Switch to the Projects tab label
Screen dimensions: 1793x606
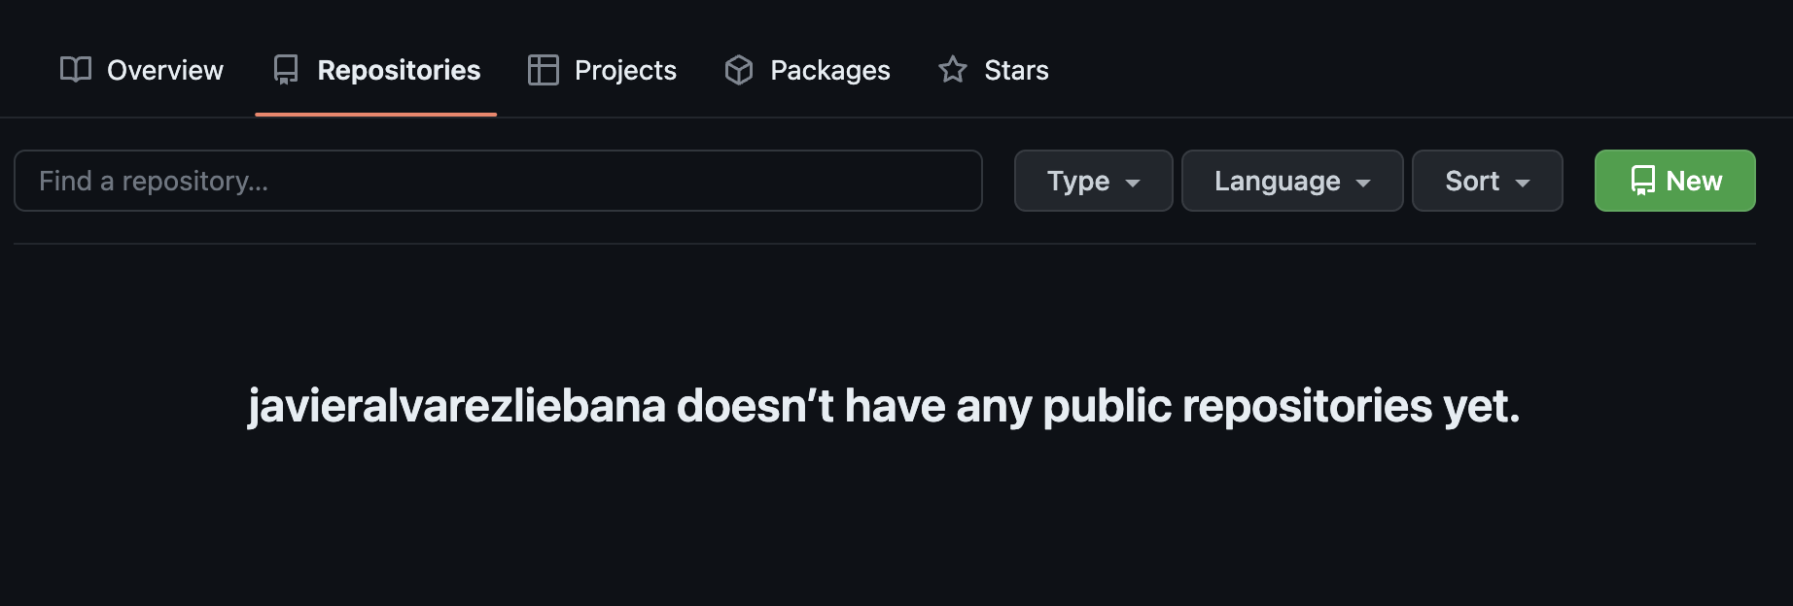pyautogui.click(x=625, y=70)
